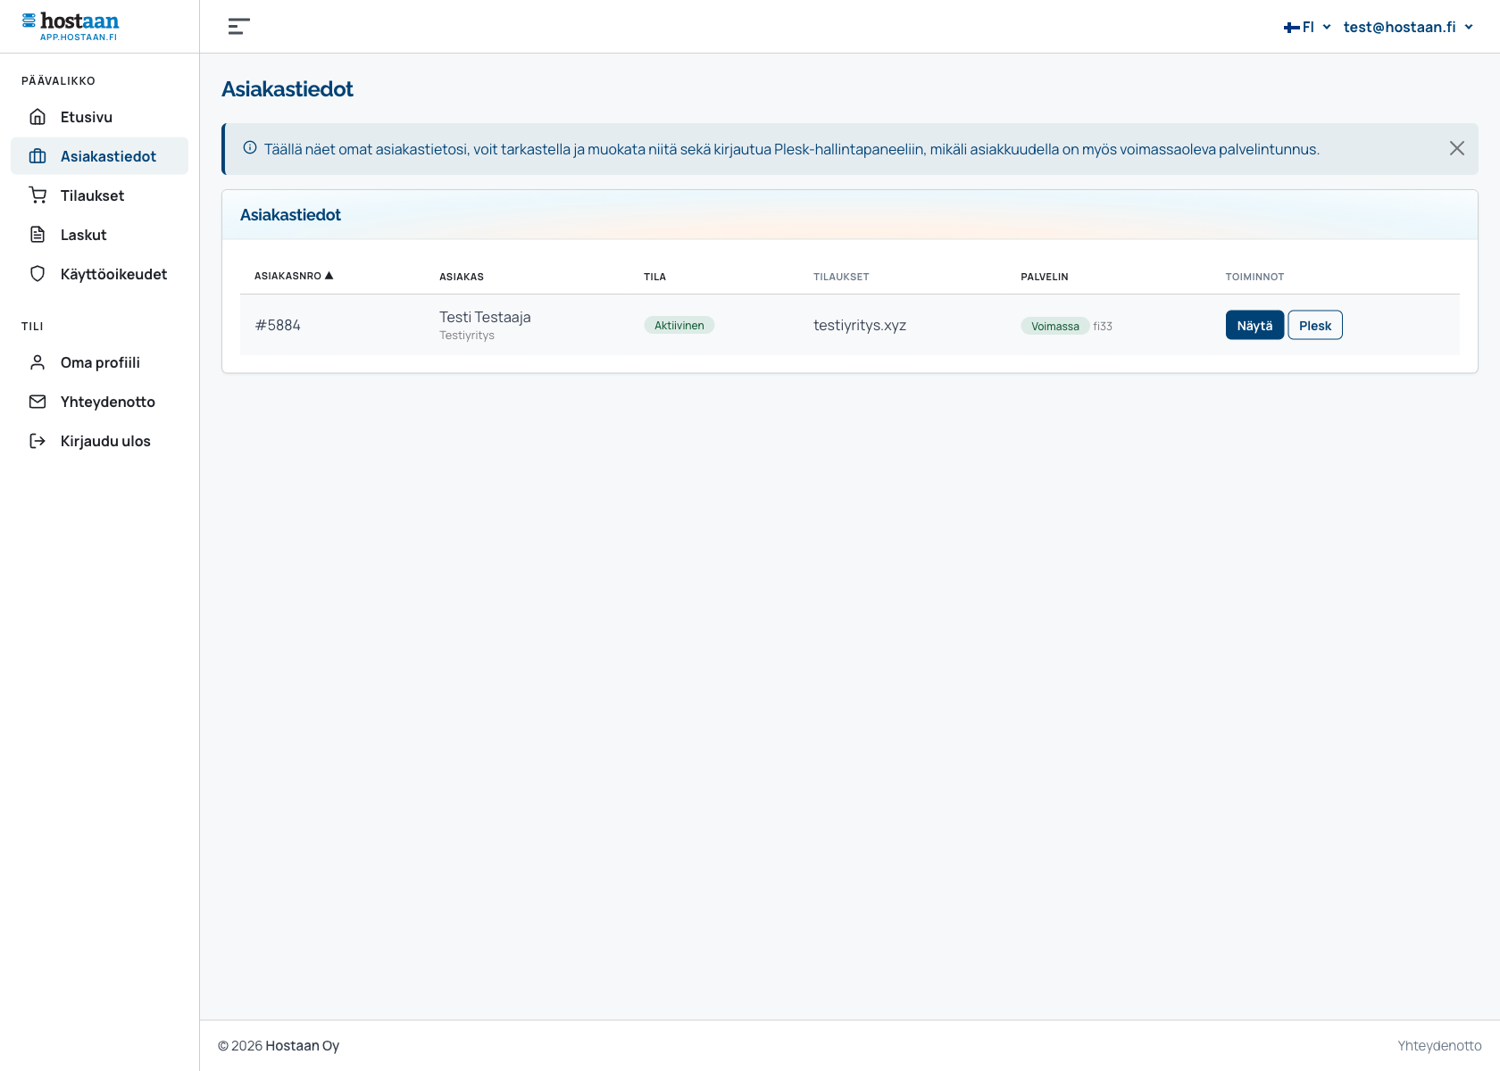This screenshot has height=1071, width=1500.
Task: Click the Tilaukset shopping cart icon
Action: 37,195
